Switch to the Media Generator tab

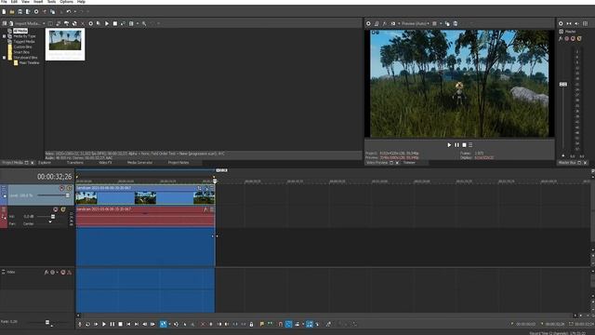pyautogui.click(x=139, y=163)
